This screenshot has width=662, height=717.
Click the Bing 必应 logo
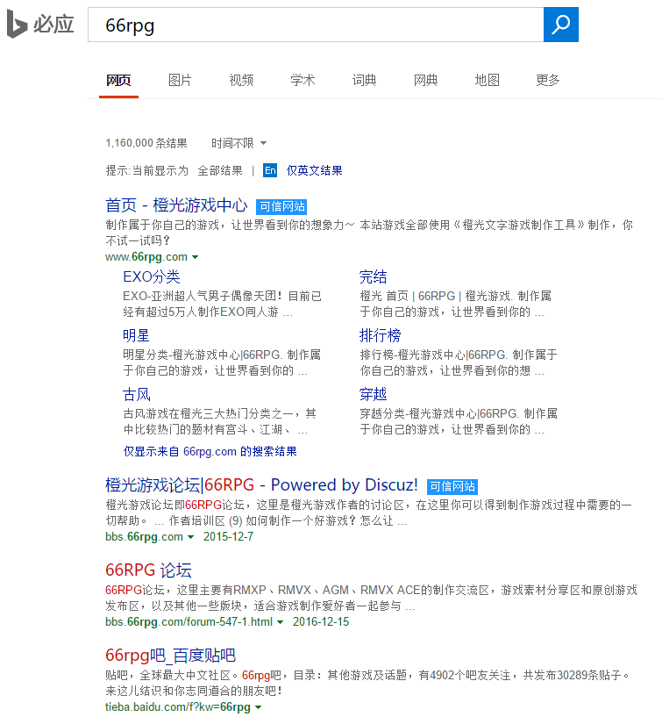[x=40, y=25]
